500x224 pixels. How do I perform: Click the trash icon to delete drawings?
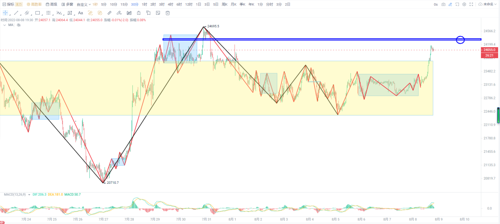coord(168,13)
